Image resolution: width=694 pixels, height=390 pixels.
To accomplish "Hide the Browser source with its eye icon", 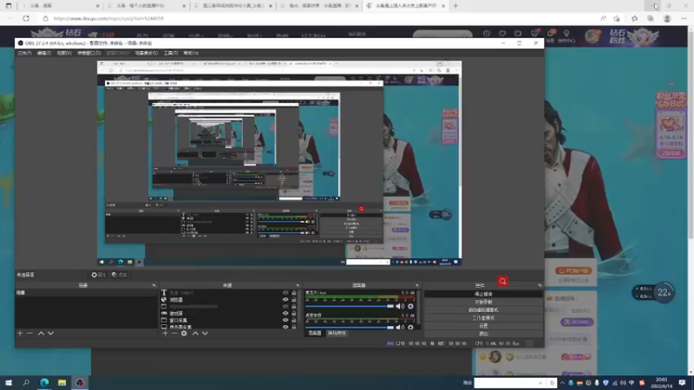I will (x=285, y=299).
